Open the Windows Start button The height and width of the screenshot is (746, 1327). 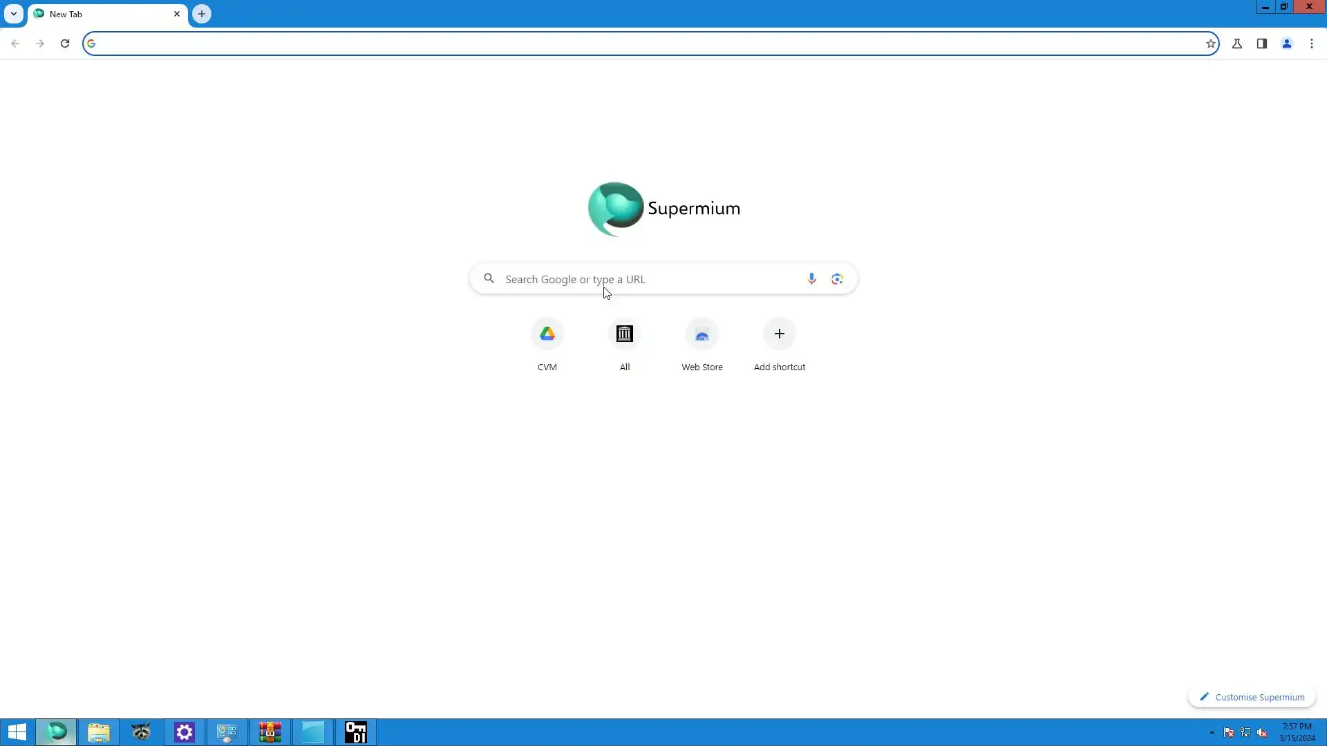pyautogui.click(x=17, y=732)
